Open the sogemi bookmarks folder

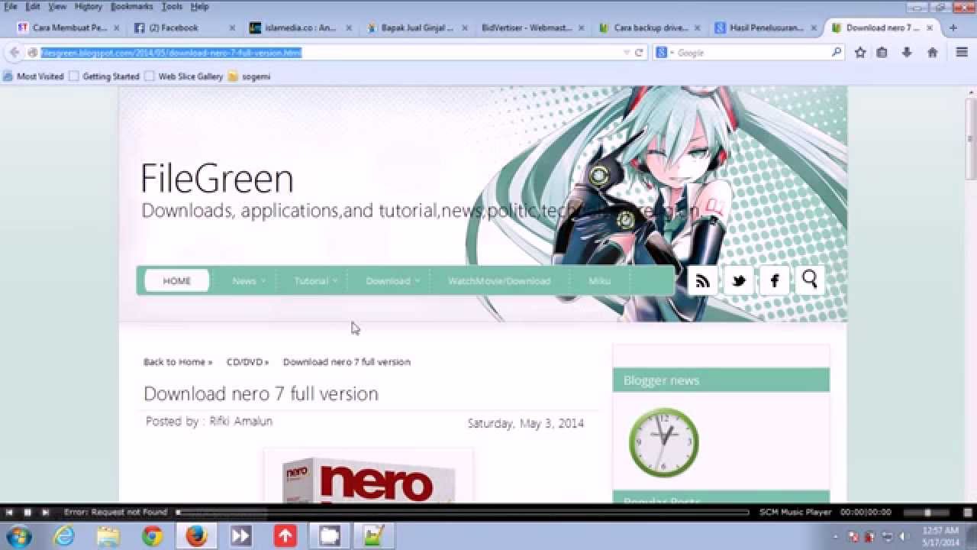point(250,76)
